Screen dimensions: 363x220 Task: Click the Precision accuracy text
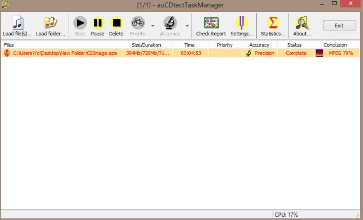[265, 53]
